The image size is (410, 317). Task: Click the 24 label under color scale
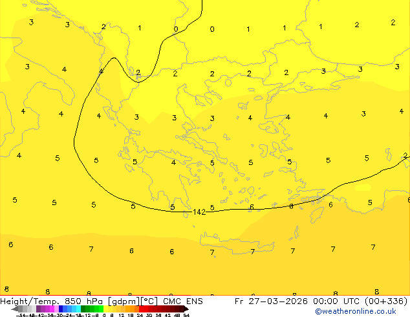[x=140, y=316]
